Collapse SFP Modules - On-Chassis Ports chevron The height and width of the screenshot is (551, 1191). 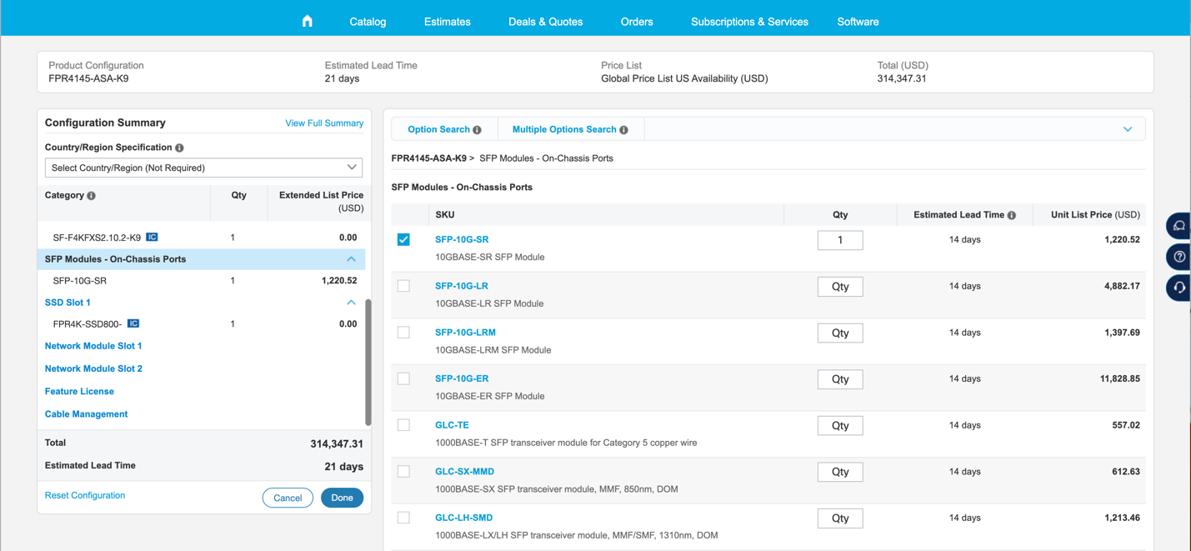[351, 259]
